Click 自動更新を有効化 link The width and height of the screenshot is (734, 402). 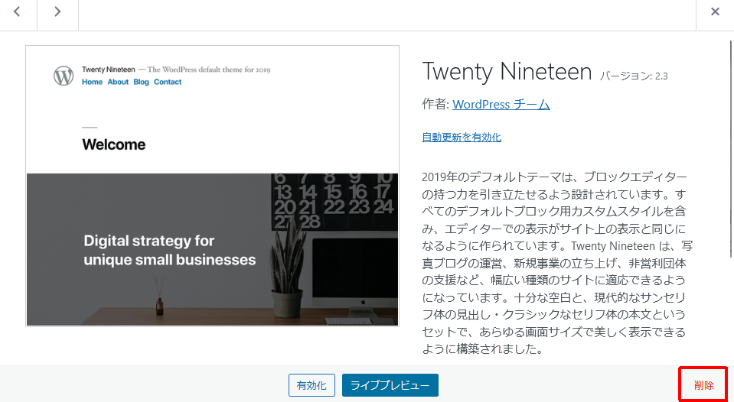[462, 137]
